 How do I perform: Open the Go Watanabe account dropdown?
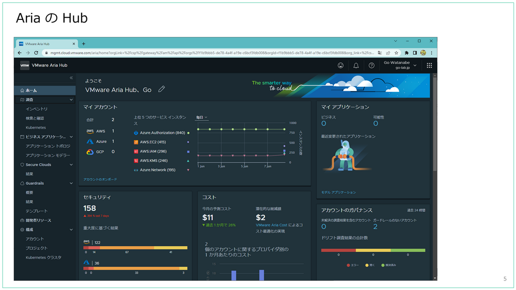(400, 65)
